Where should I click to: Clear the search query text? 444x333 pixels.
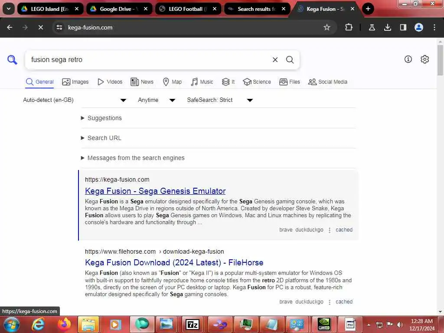(275, 60)
